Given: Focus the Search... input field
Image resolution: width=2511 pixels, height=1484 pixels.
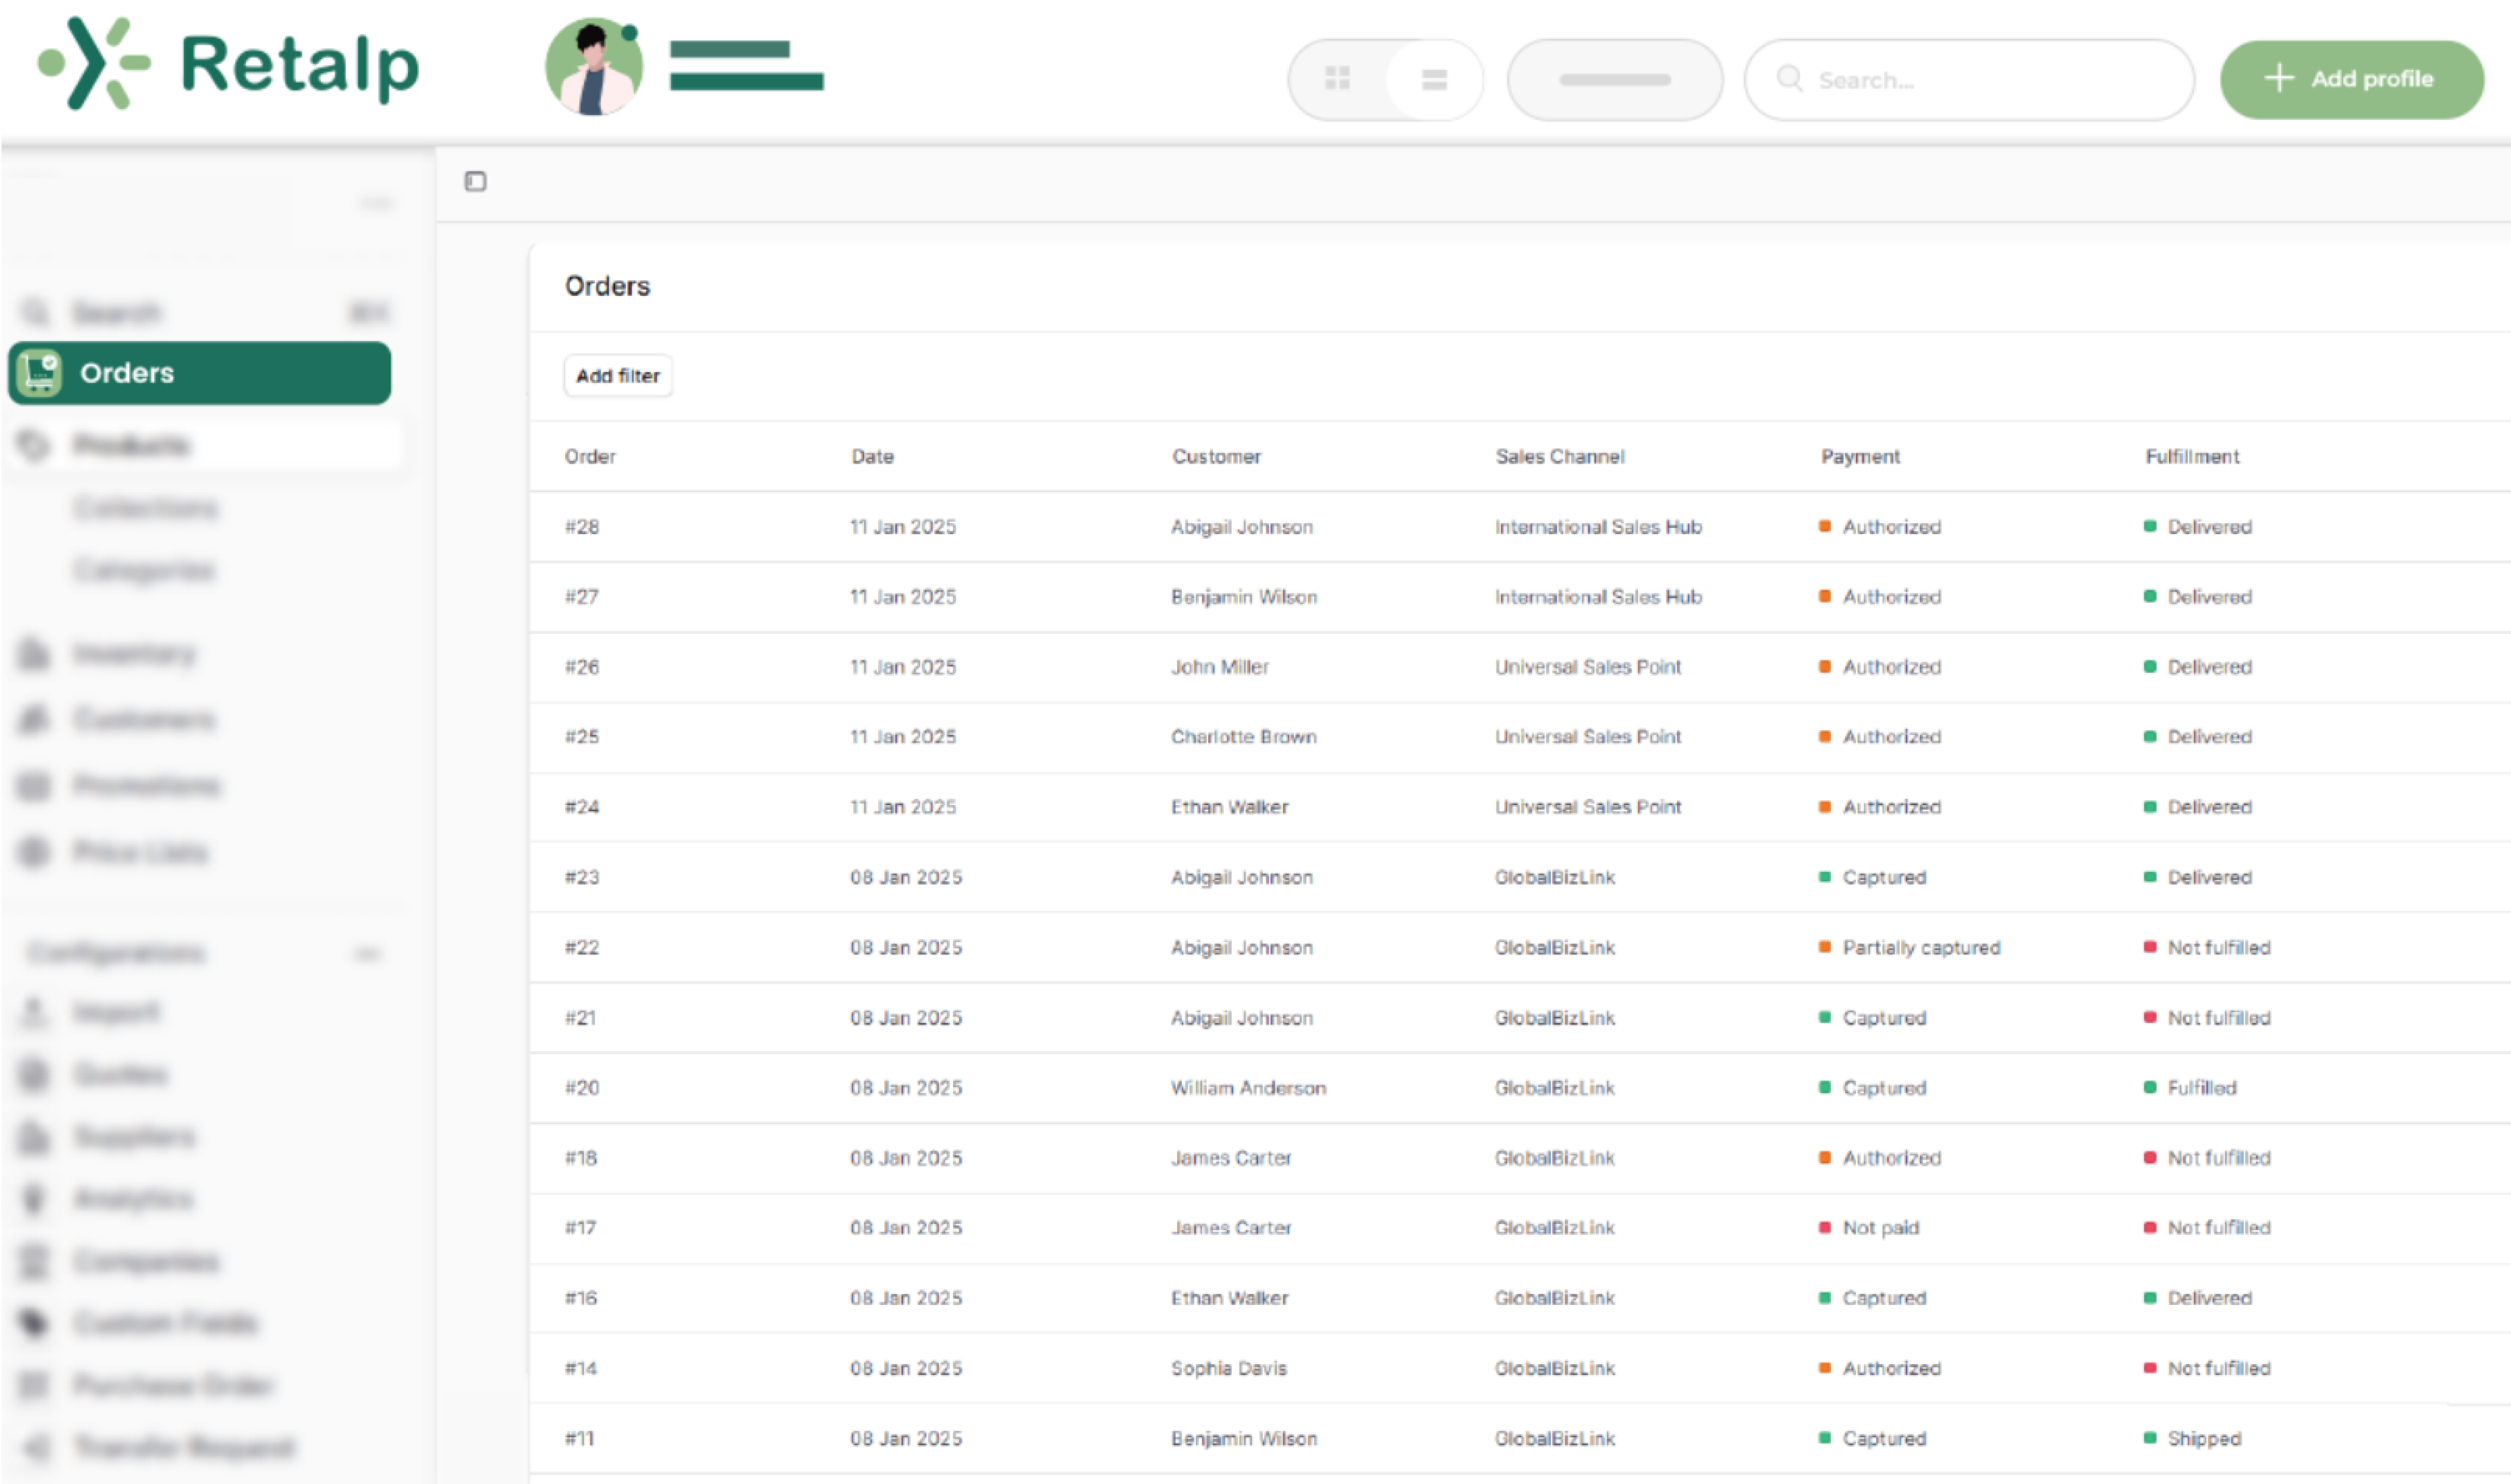Looking at the screenshot, I should point(1969,80).
